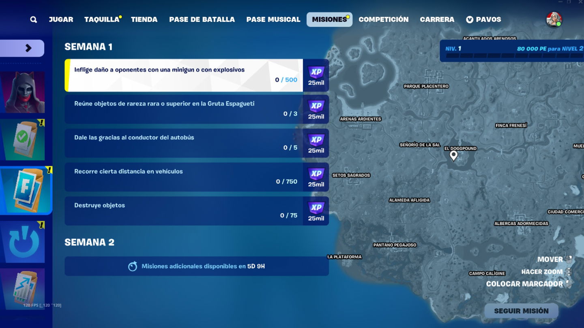Expand the sidebar with arrow button
This screenshot has width=584, height=328.
[x=22, y=48]
